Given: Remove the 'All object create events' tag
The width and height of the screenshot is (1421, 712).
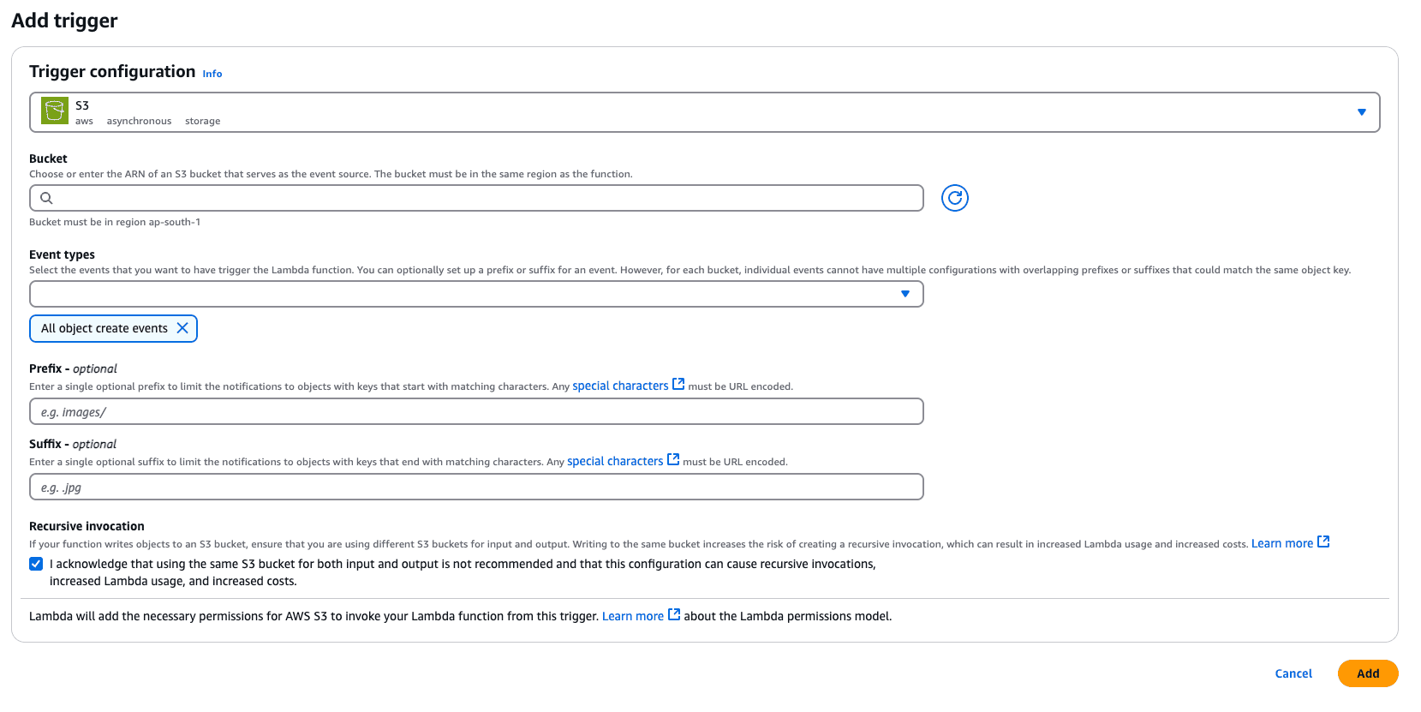Looking at the screenshot, I should tap(182, 328).
